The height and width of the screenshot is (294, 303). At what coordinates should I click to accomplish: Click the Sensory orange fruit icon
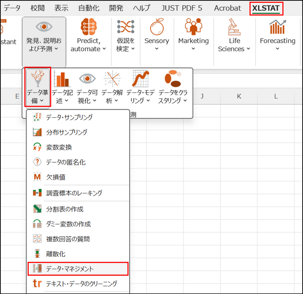pyautogui.click(x=157, y=27)
